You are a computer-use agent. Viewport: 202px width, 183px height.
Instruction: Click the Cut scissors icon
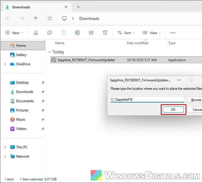coord(36,33)
